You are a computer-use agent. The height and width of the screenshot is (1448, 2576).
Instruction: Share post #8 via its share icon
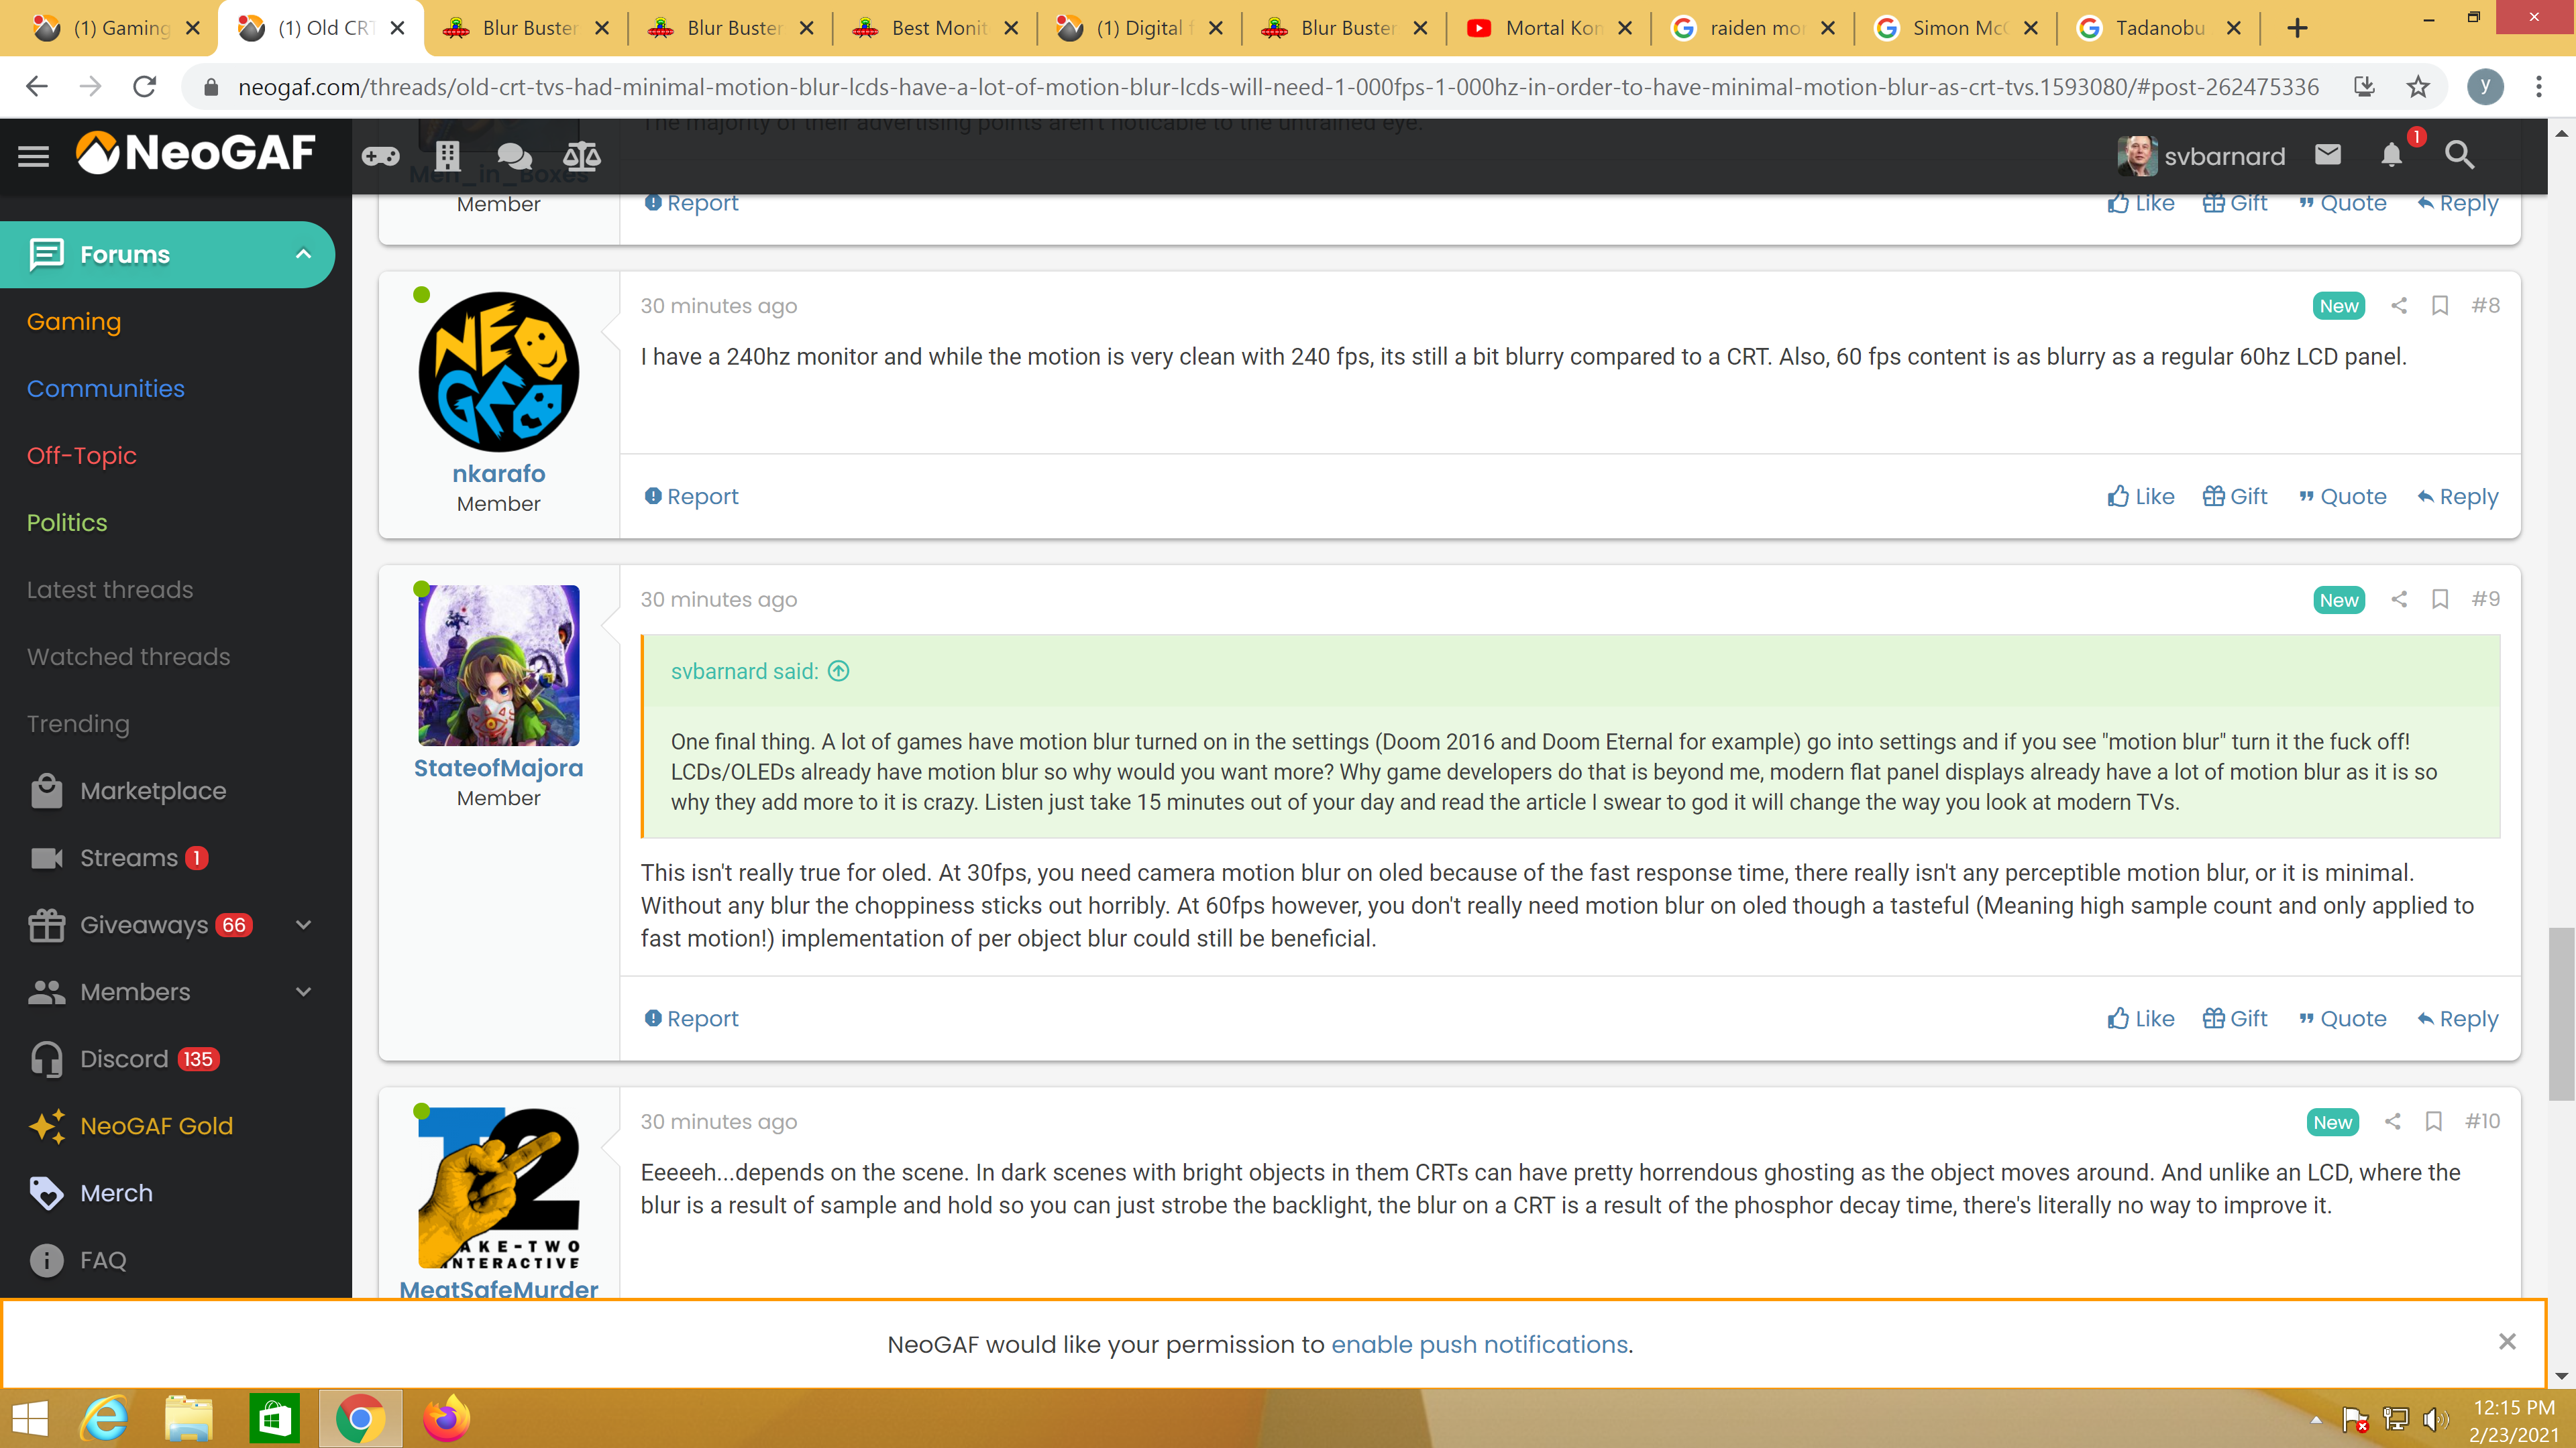[x=2398, y=305]
